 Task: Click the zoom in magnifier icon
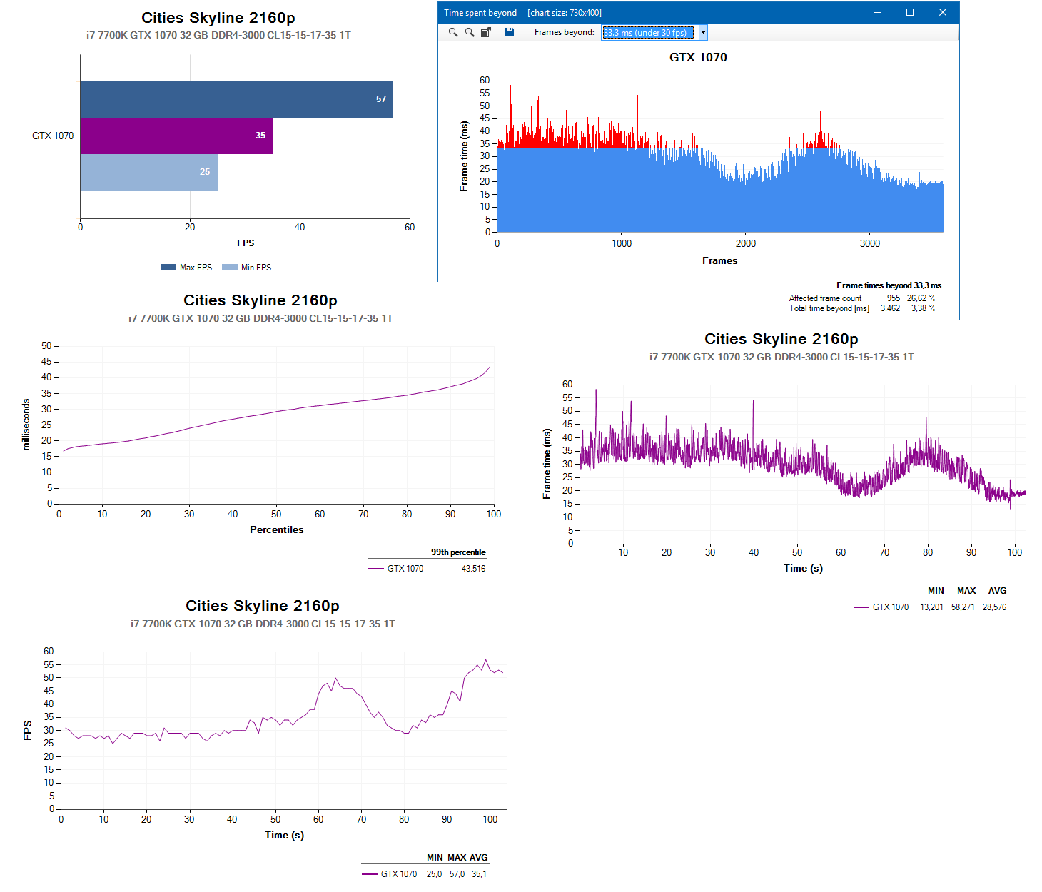click(x=453, y=32)
